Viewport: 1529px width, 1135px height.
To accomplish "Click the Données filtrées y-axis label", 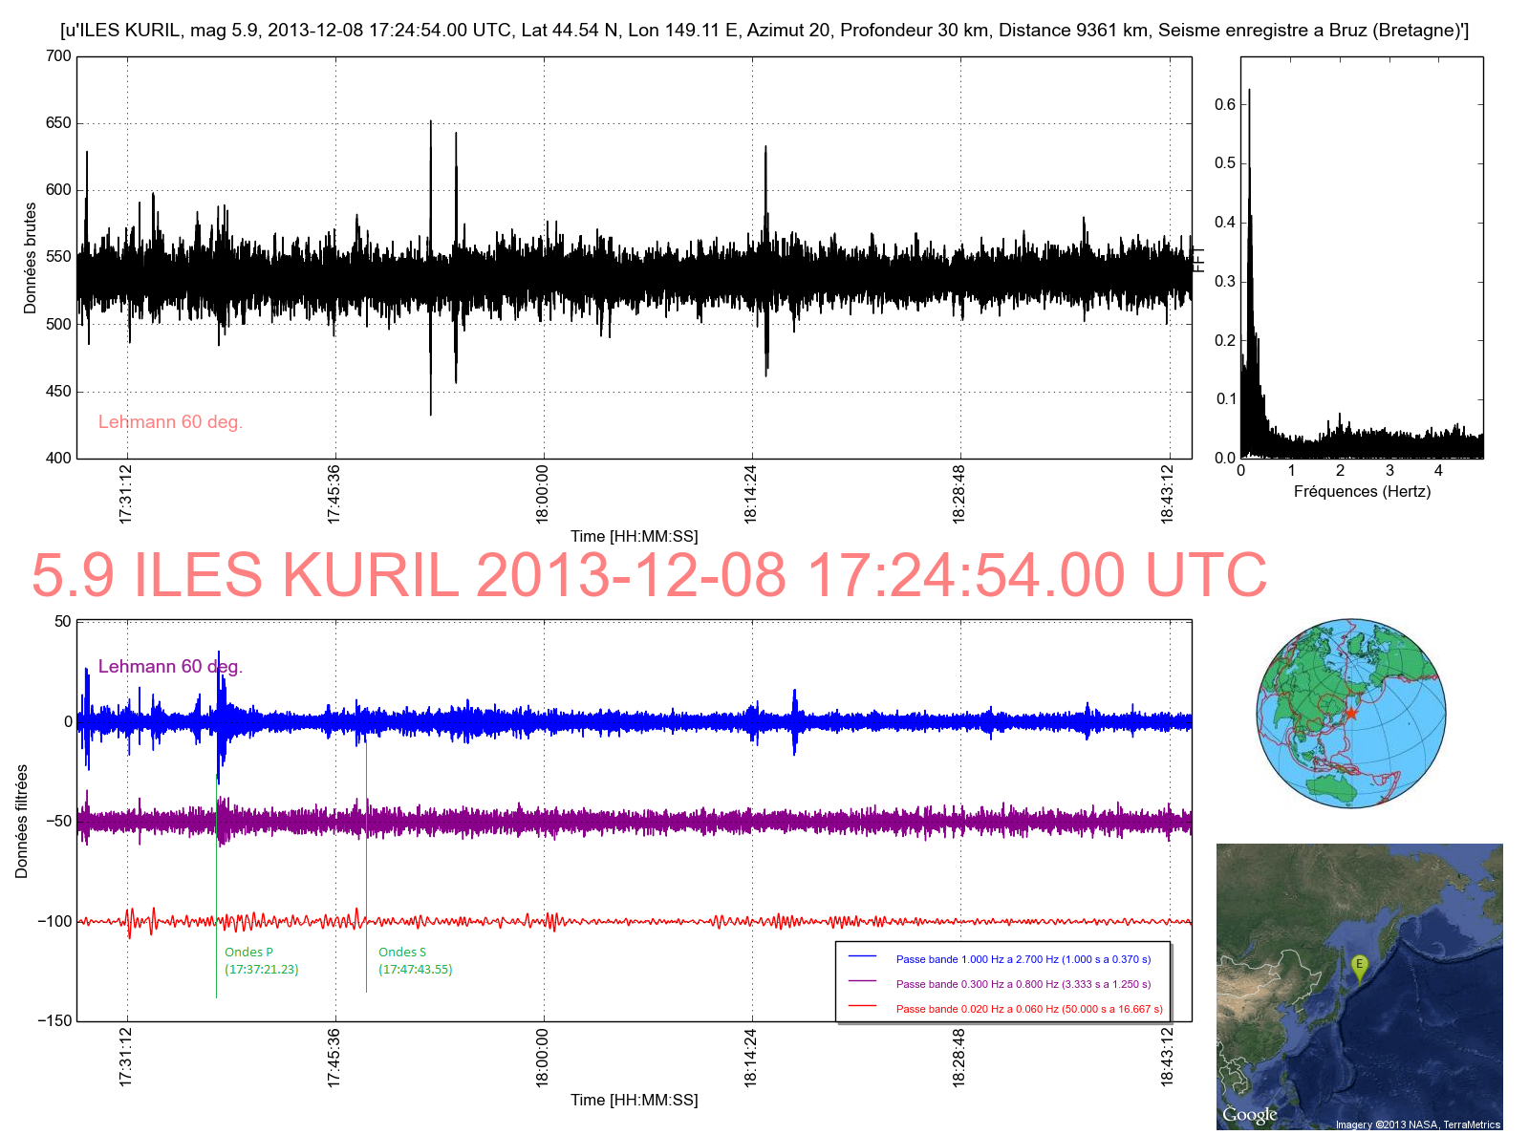I will point(22,822).
